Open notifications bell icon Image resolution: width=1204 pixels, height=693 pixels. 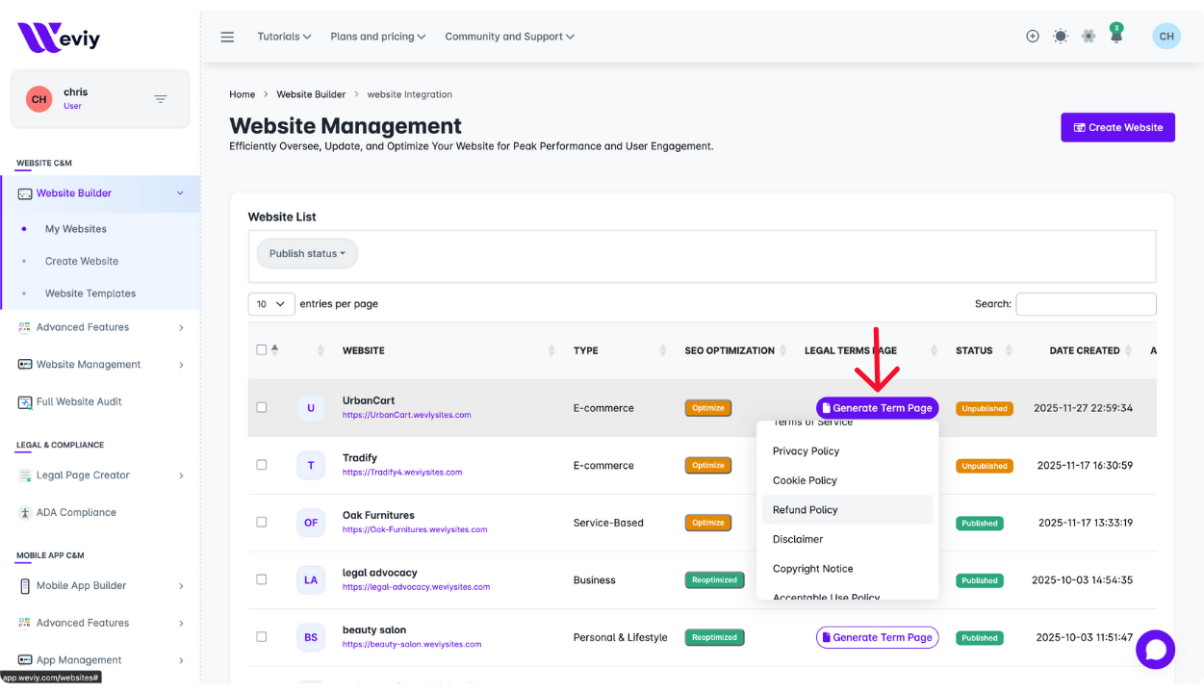1116,37
